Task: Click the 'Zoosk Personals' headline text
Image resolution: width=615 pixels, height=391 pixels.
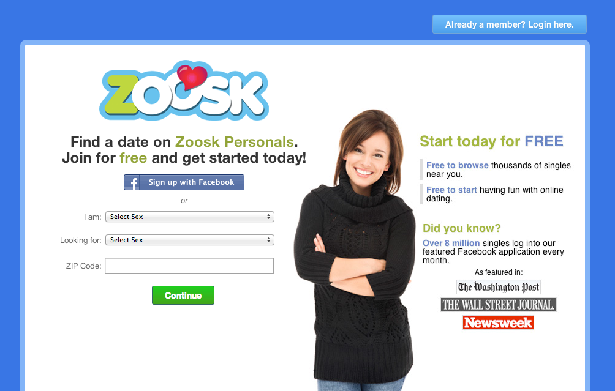Action: (x=234, y=142)
